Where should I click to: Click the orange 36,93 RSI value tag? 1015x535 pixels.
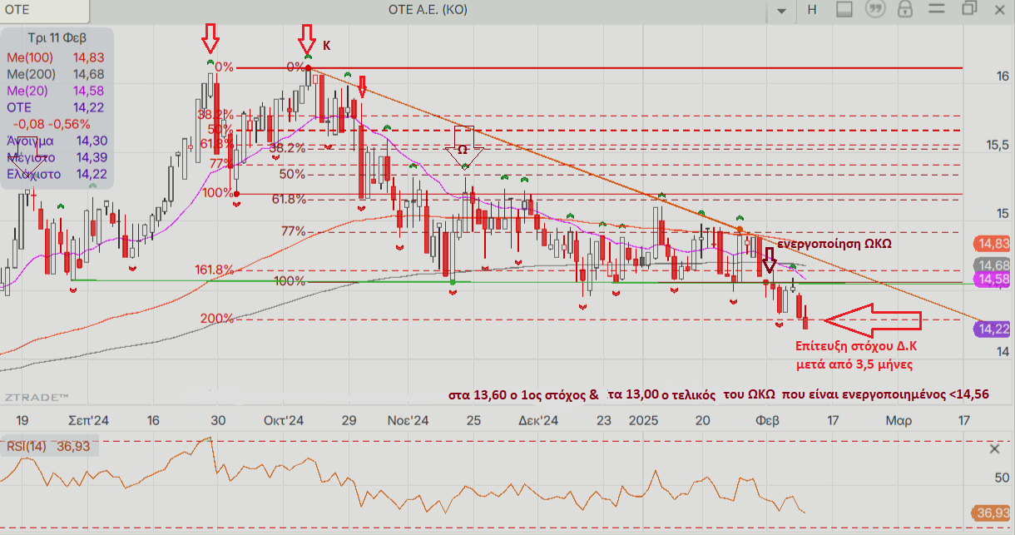coord(991,513)
